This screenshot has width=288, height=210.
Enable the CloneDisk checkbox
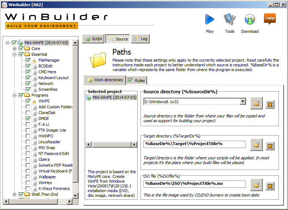(x=28, y=113)
